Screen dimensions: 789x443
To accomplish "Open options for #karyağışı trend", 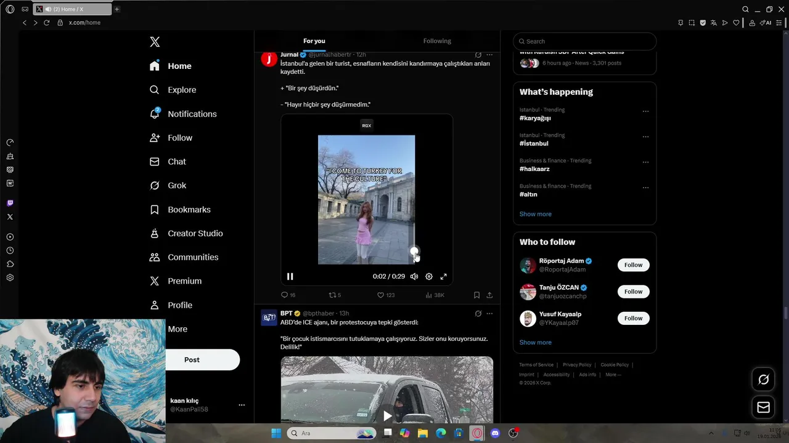I will click(645, 111).
